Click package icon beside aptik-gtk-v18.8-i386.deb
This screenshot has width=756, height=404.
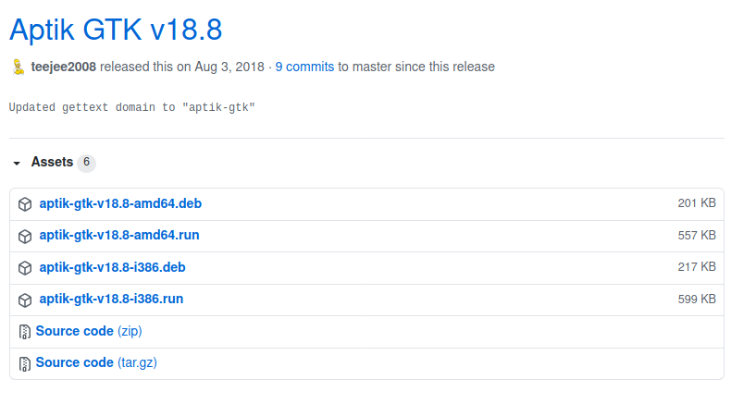click(x=25, y=268)
